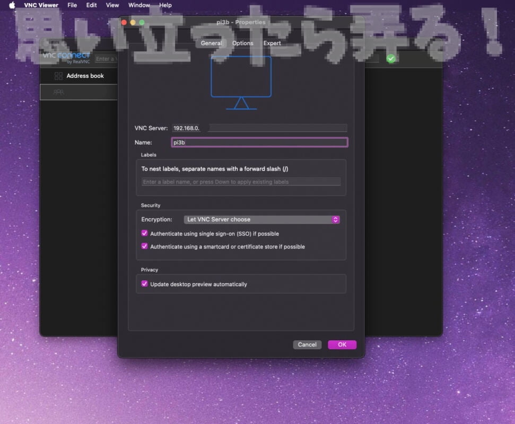This screenshot has width=515, height=424.
Task: Open the File menu
Action: point(72,5)
